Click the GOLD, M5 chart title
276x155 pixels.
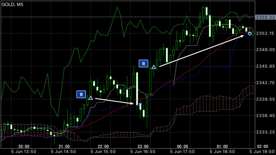tap(12, 4)
